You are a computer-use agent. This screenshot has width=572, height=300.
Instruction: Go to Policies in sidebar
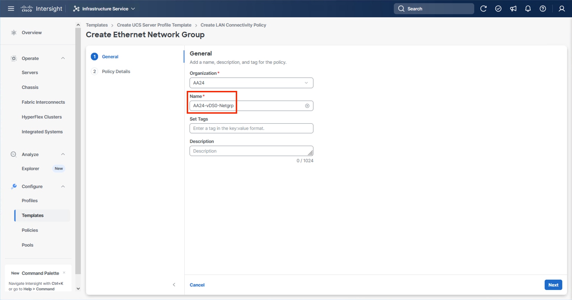click(30, 230)
